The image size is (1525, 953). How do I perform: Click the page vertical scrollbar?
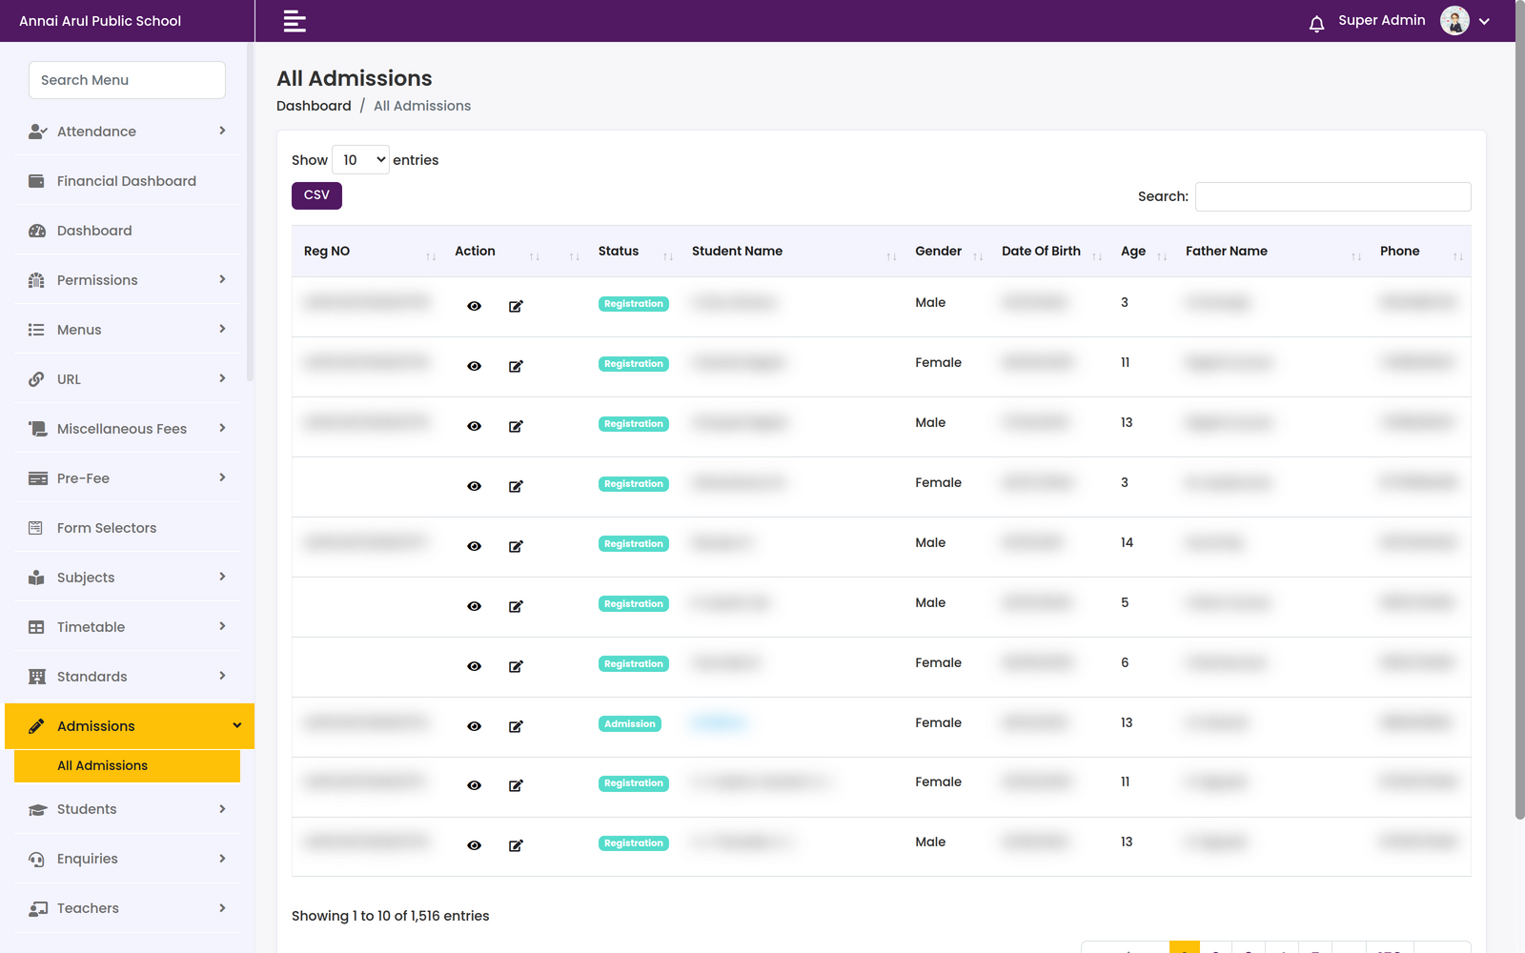click(1519, 410)
